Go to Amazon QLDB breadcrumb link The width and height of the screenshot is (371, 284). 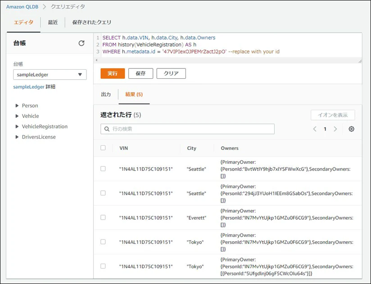[22, 7]
